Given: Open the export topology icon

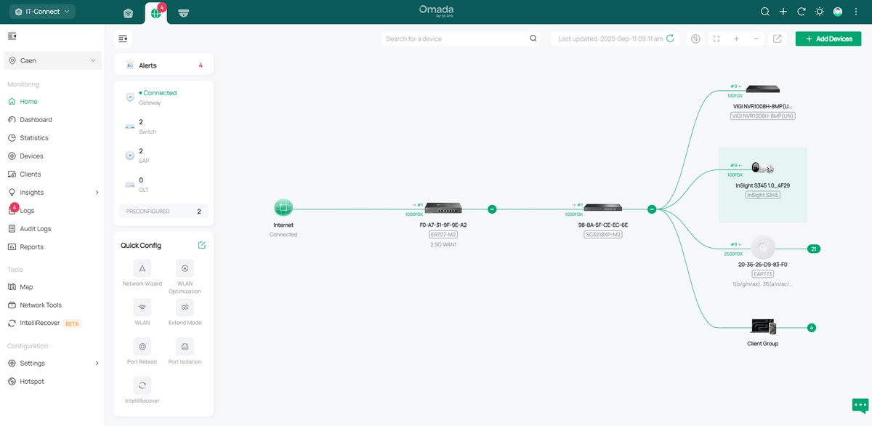Looking at the screenshot, I should click(x=777, y=38).
